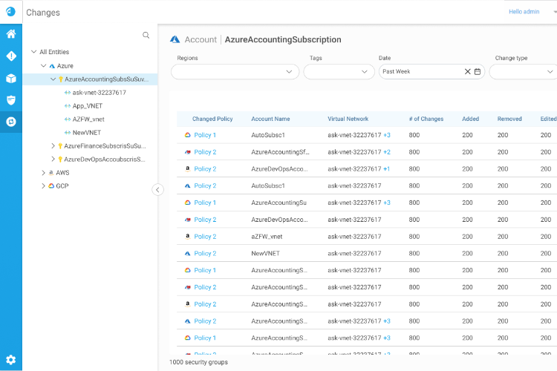Select App_VNET in entity tree
The width and height of the screenshot is (557, 371).
pyautogui.click(x=88, y=106)
